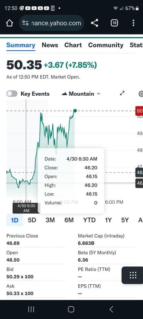Select the YTD time range
The image size is (143, 319).
click(x=89, y=220)
